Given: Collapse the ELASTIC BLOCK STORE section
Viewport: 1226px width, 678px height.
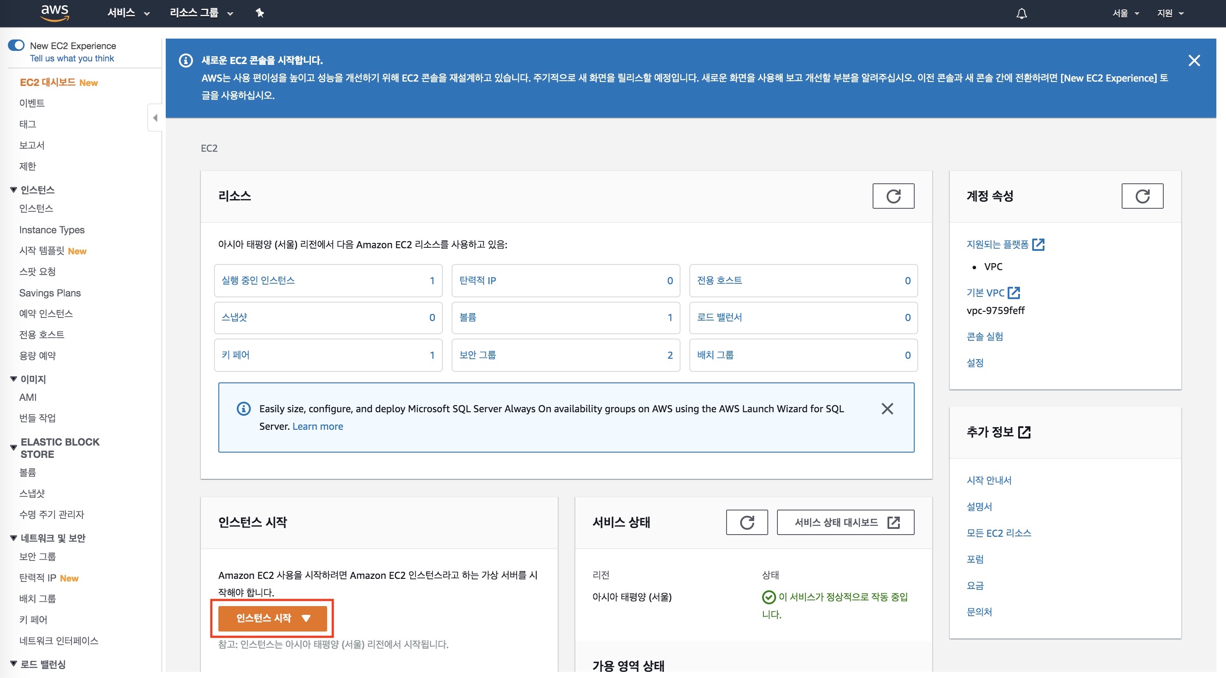Looking at the screenshot, I should coord(13,448).
